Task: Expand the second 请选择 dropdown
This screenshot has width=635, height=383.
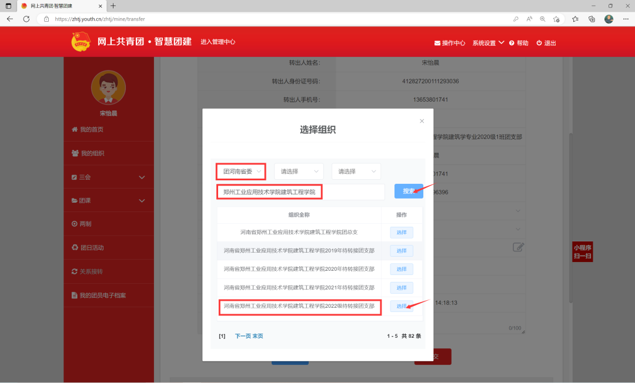Action: [x=299, y=172]
